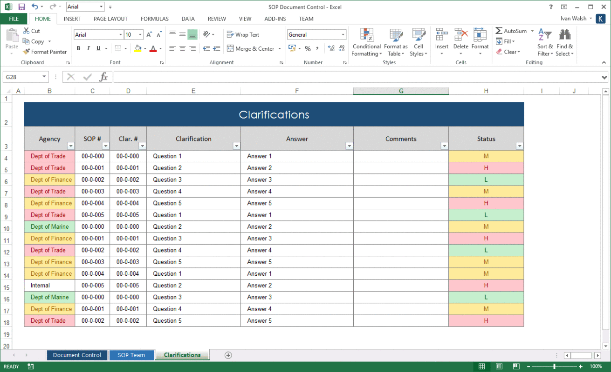Open Conditional Formatting options
Screen dimensions: 611x372
click(366, 42)
